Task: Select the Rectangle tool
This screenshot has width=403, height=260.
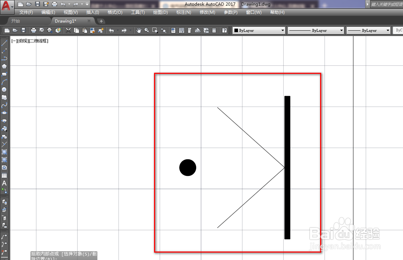Action: 4,74
